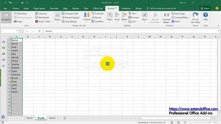This screenshot has height=124, width=221.
Task: Add a new sheet with plus button
Action: [x=65, y=118]
